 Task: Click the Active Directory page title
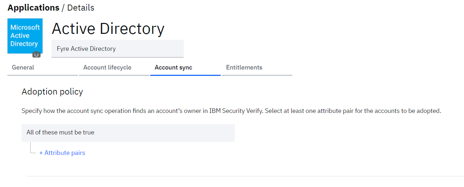[x=108, y=29]
